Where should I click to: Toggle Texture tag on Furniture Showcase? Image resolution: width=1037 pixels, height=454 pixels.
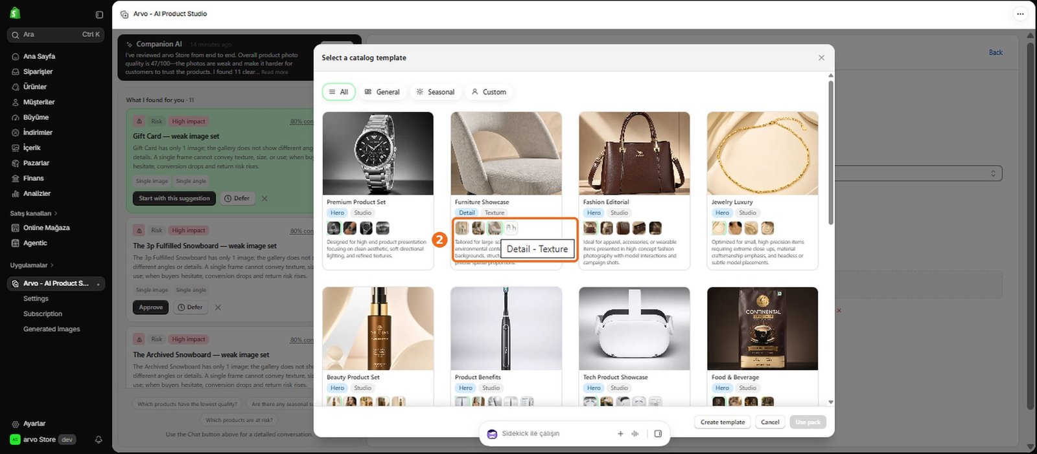(x=495, y=213)
